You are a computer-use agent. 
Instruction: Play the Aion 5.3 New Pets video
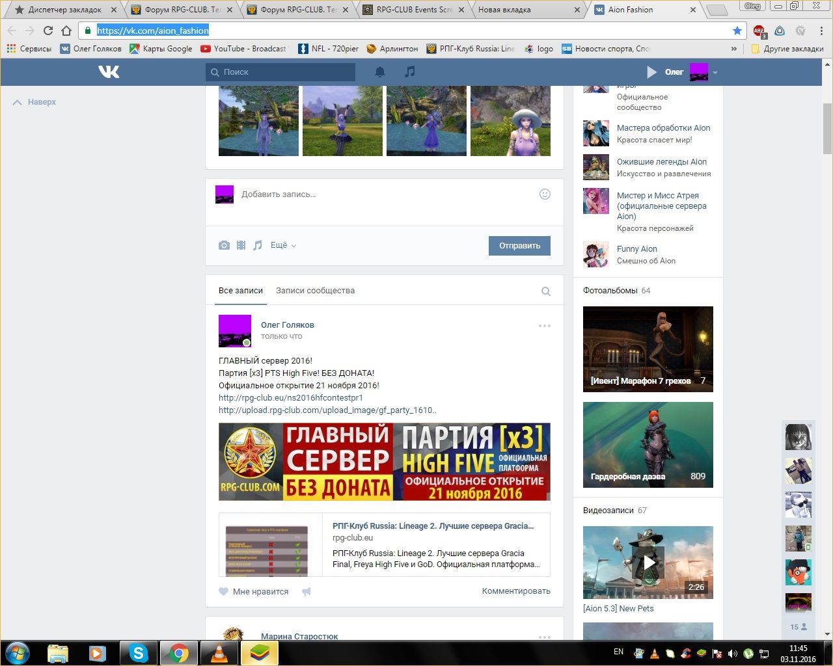pos(648,563)
